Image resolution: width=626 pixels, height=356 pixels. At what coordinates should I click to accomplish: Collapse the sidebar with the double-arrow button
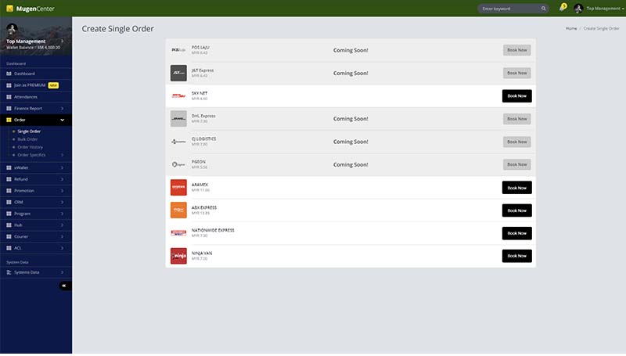(65, 286)
